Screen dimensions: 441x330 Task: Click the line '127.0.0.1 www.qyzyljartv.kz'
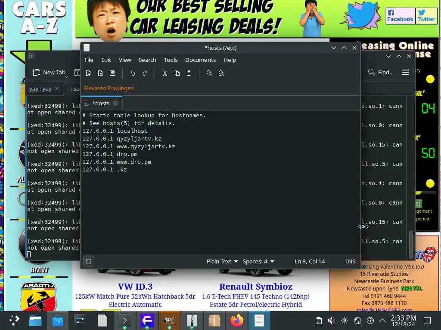(128, 146)
